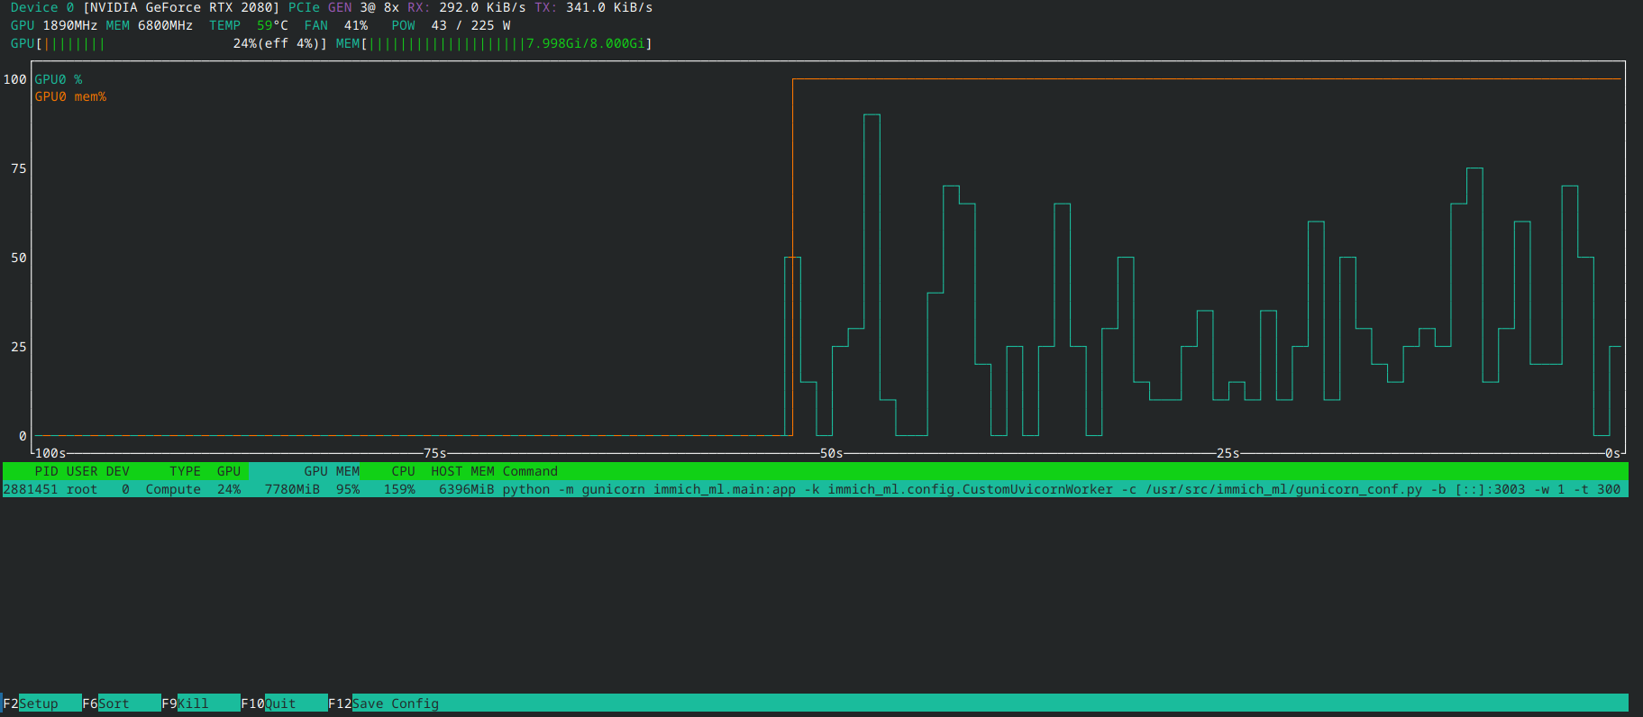Viewport: 1643px width, 717px height.
Task: Click the Command column header
Action: pos(530,471)
